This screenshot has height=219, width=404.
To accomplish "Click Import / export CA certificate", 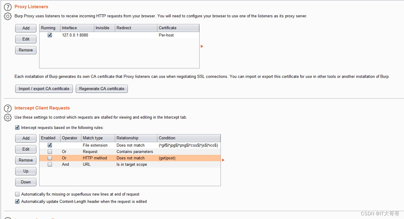I will pos(44,89).
